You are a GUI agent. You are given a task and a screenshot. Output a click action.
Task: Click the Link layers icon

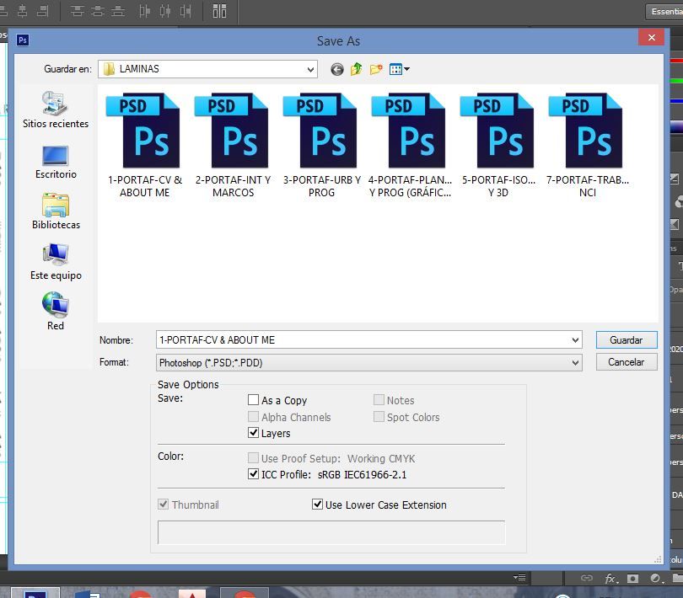[x=587, y=578]
